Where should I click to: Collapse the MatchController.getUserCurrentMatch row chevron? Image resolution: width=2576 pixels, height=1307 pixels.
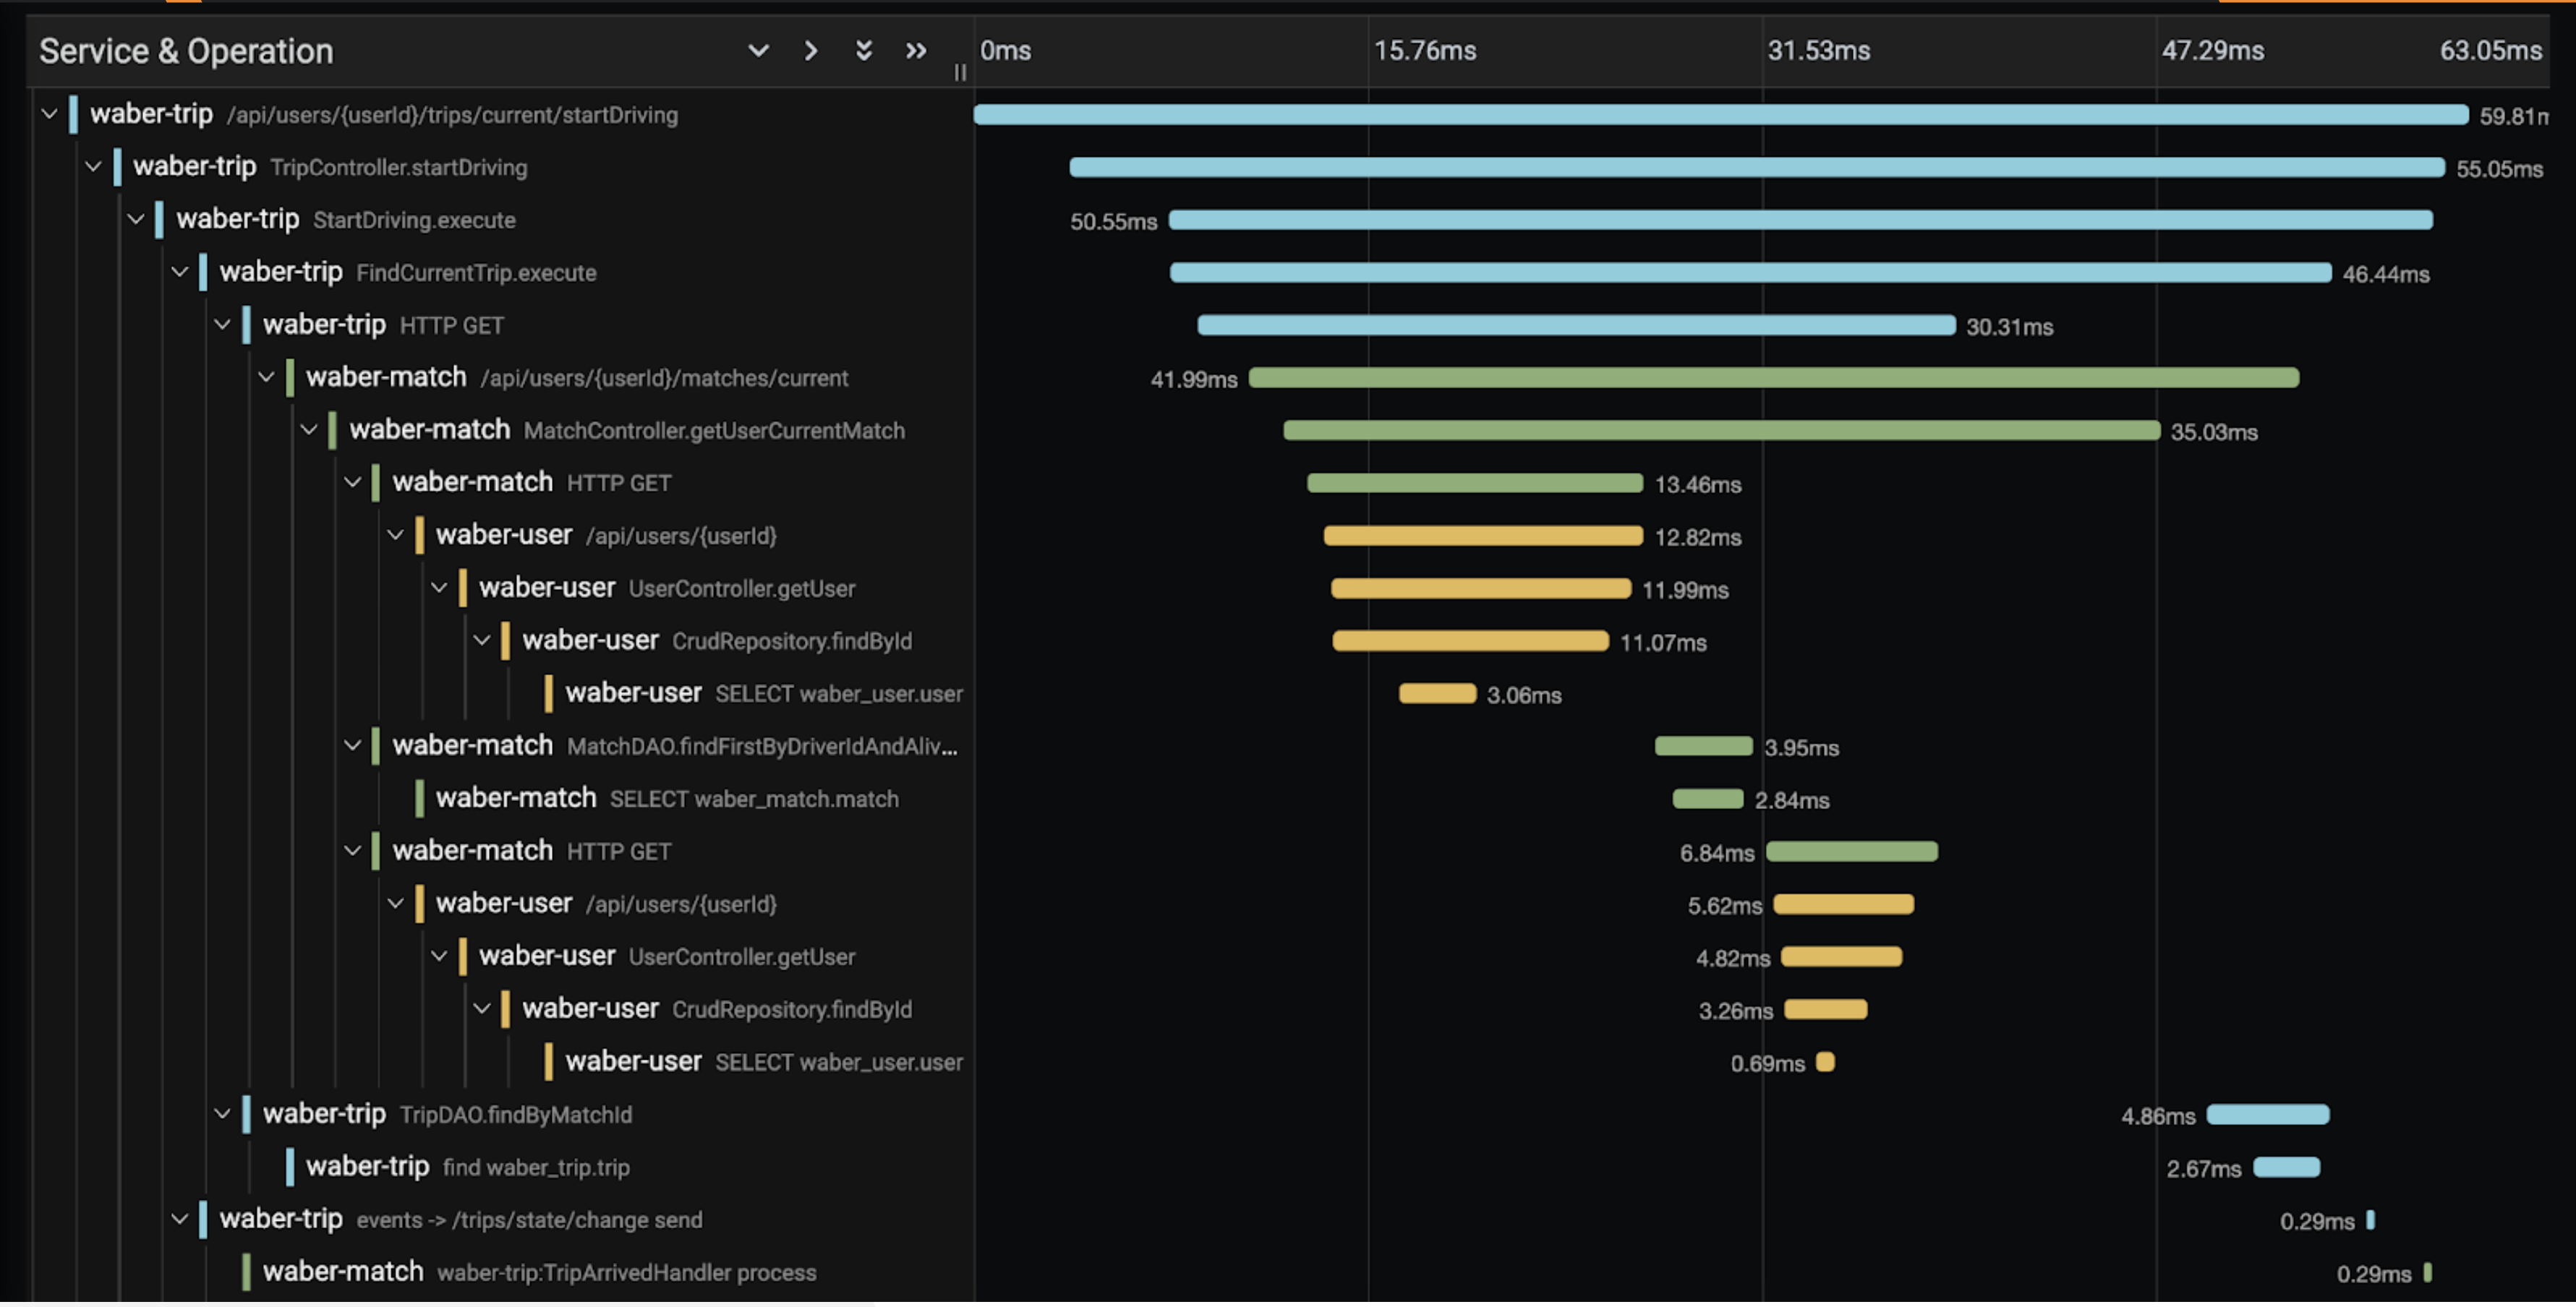309,429
